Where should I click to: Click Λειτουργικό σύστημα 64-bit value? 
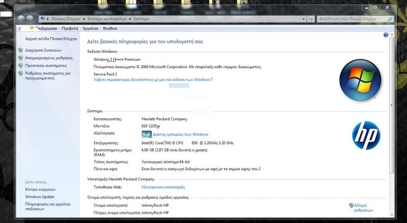166,162
